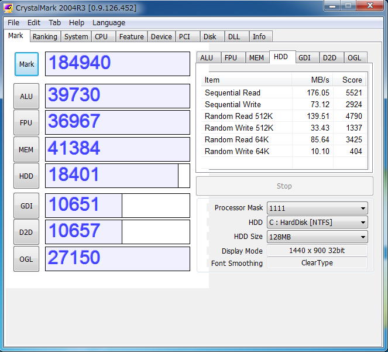Click the Stop button
Screen dimensions: 388x352
click(284, 186)
